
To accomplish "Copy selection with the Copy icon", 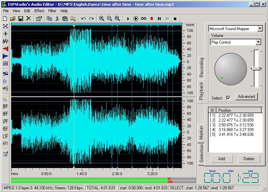I will click(49, 18).
